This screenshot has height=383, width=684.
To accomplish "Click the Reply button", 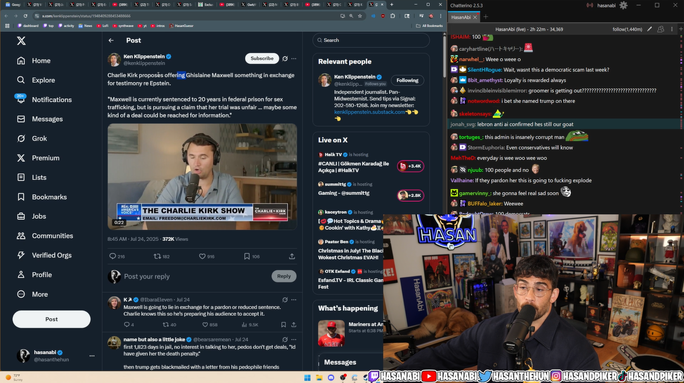I will point(284,276).
